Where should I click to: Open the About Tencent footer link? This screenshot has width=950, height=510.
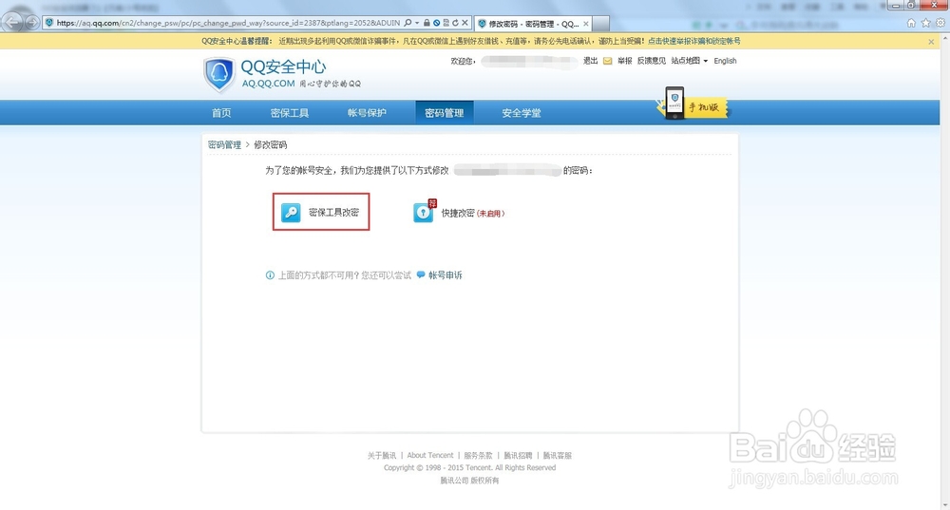coord(430,456)
